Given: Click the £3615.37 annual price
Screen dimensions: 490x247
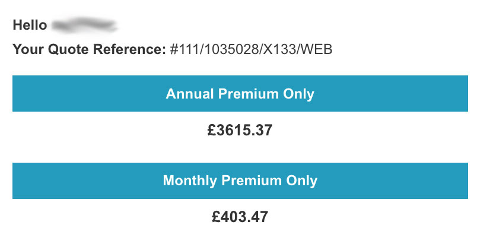Looking at the screenshot, I should [240, 130].
